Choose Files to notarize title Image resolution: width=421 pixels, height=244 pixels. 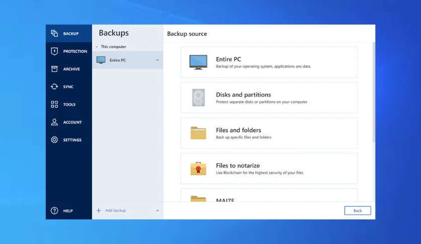238,165
